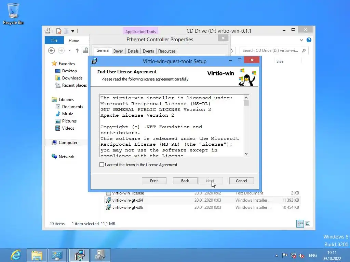
Task: Click the ENG language indicator
Action: 313,255
